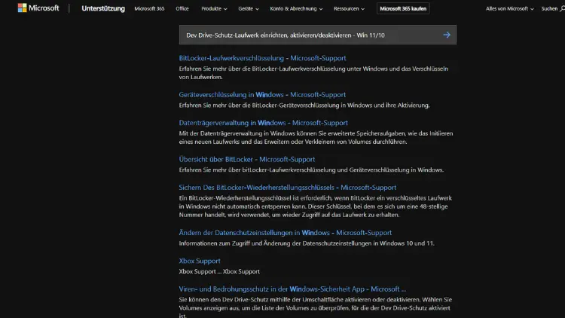
Task: Open Suchen search icon in header
Action: (x=562, y=8)
